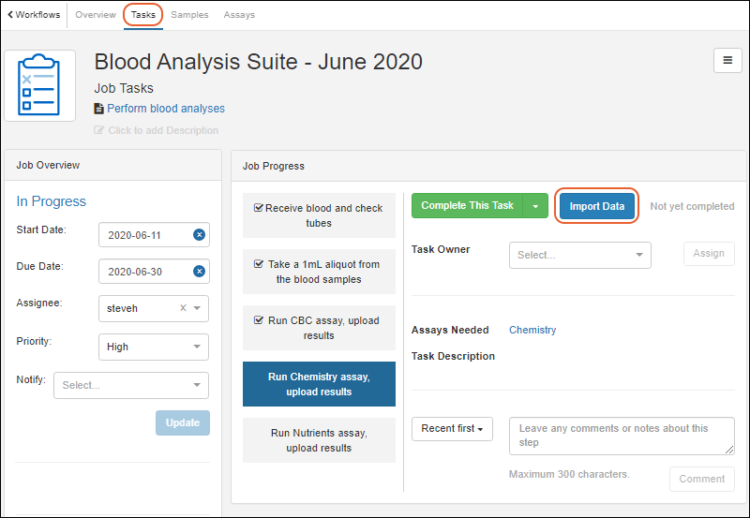Viewport: 750px width, 518px height.
Task: Open the Assays tab
Action: pos(239,15)
